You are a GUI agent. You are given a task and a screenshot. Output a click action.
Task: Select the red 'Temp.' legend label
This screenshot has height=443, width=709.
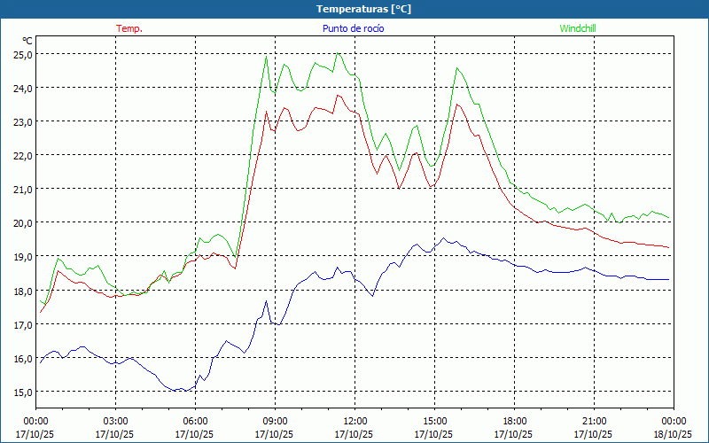point(129,28)
